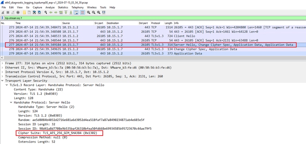
Task: Open the find packet magnifier tool
Action: click(46, 12)
